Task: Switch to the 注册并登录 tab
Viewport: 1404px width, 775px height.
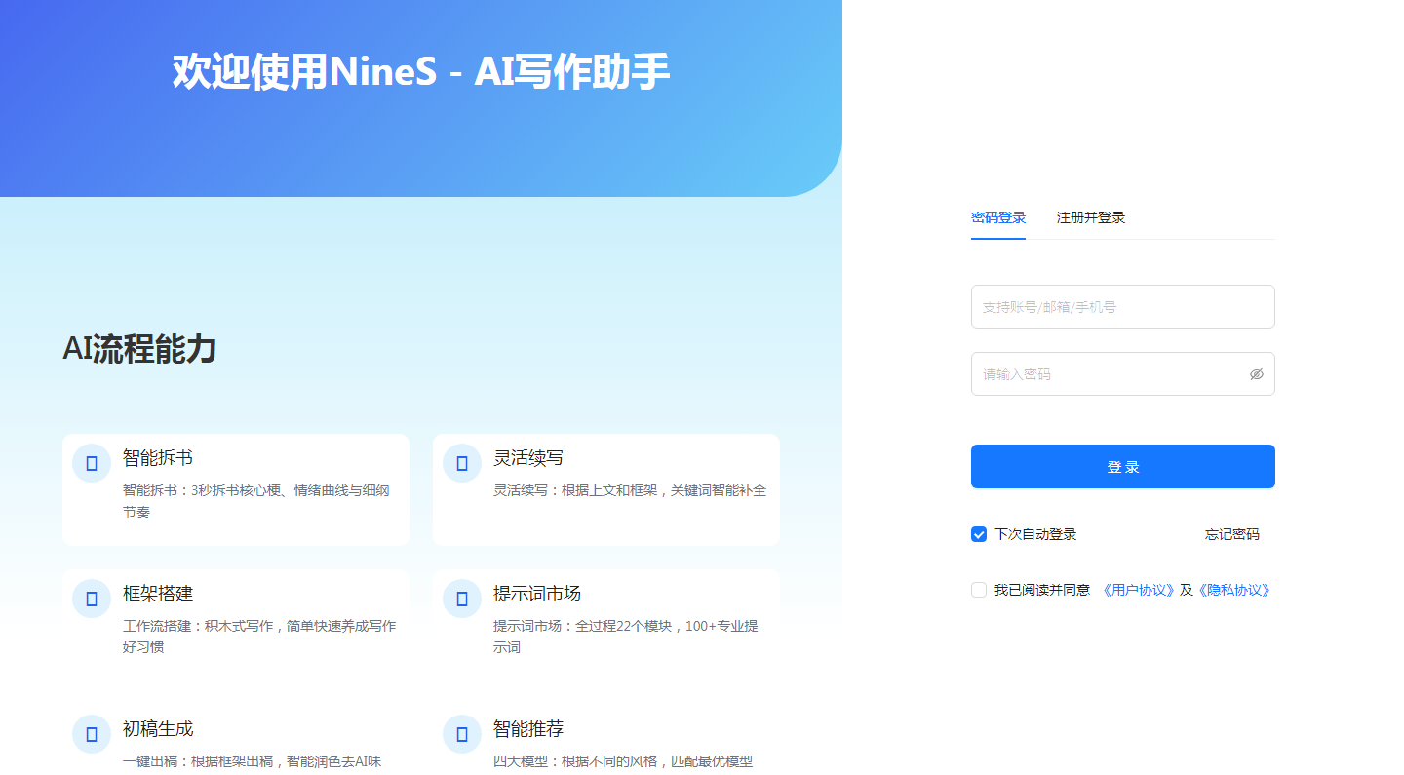Action: 1091,217
